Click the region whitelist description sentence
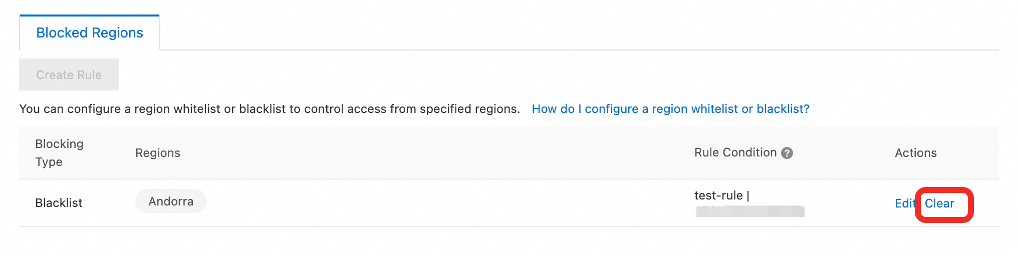This screenshot has width=1018, height=256. click(x=270, y=109)
